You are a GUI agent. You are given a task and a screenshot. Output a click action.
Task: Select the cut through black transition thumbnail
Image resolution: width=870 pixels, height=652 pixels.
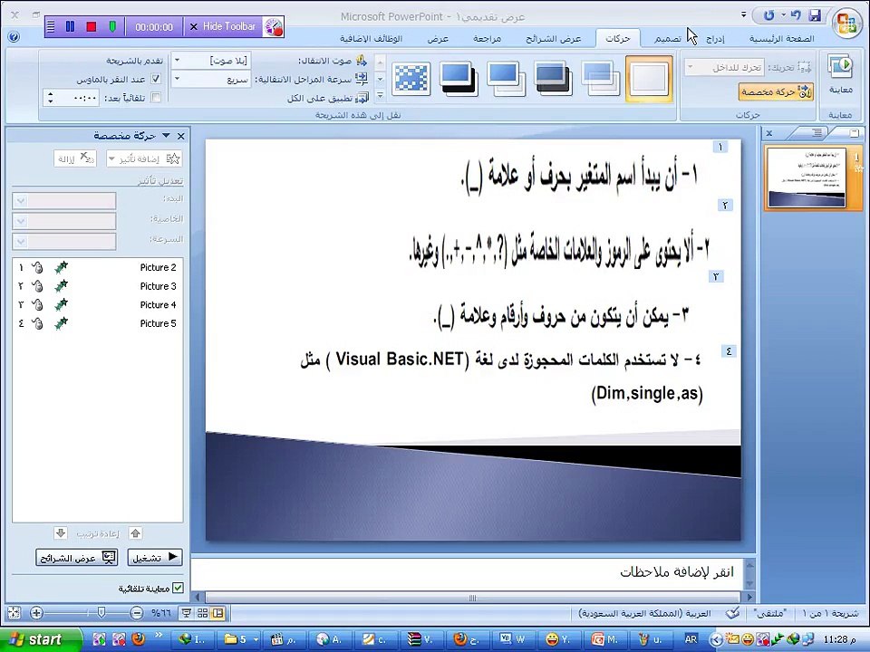(459, 78)
